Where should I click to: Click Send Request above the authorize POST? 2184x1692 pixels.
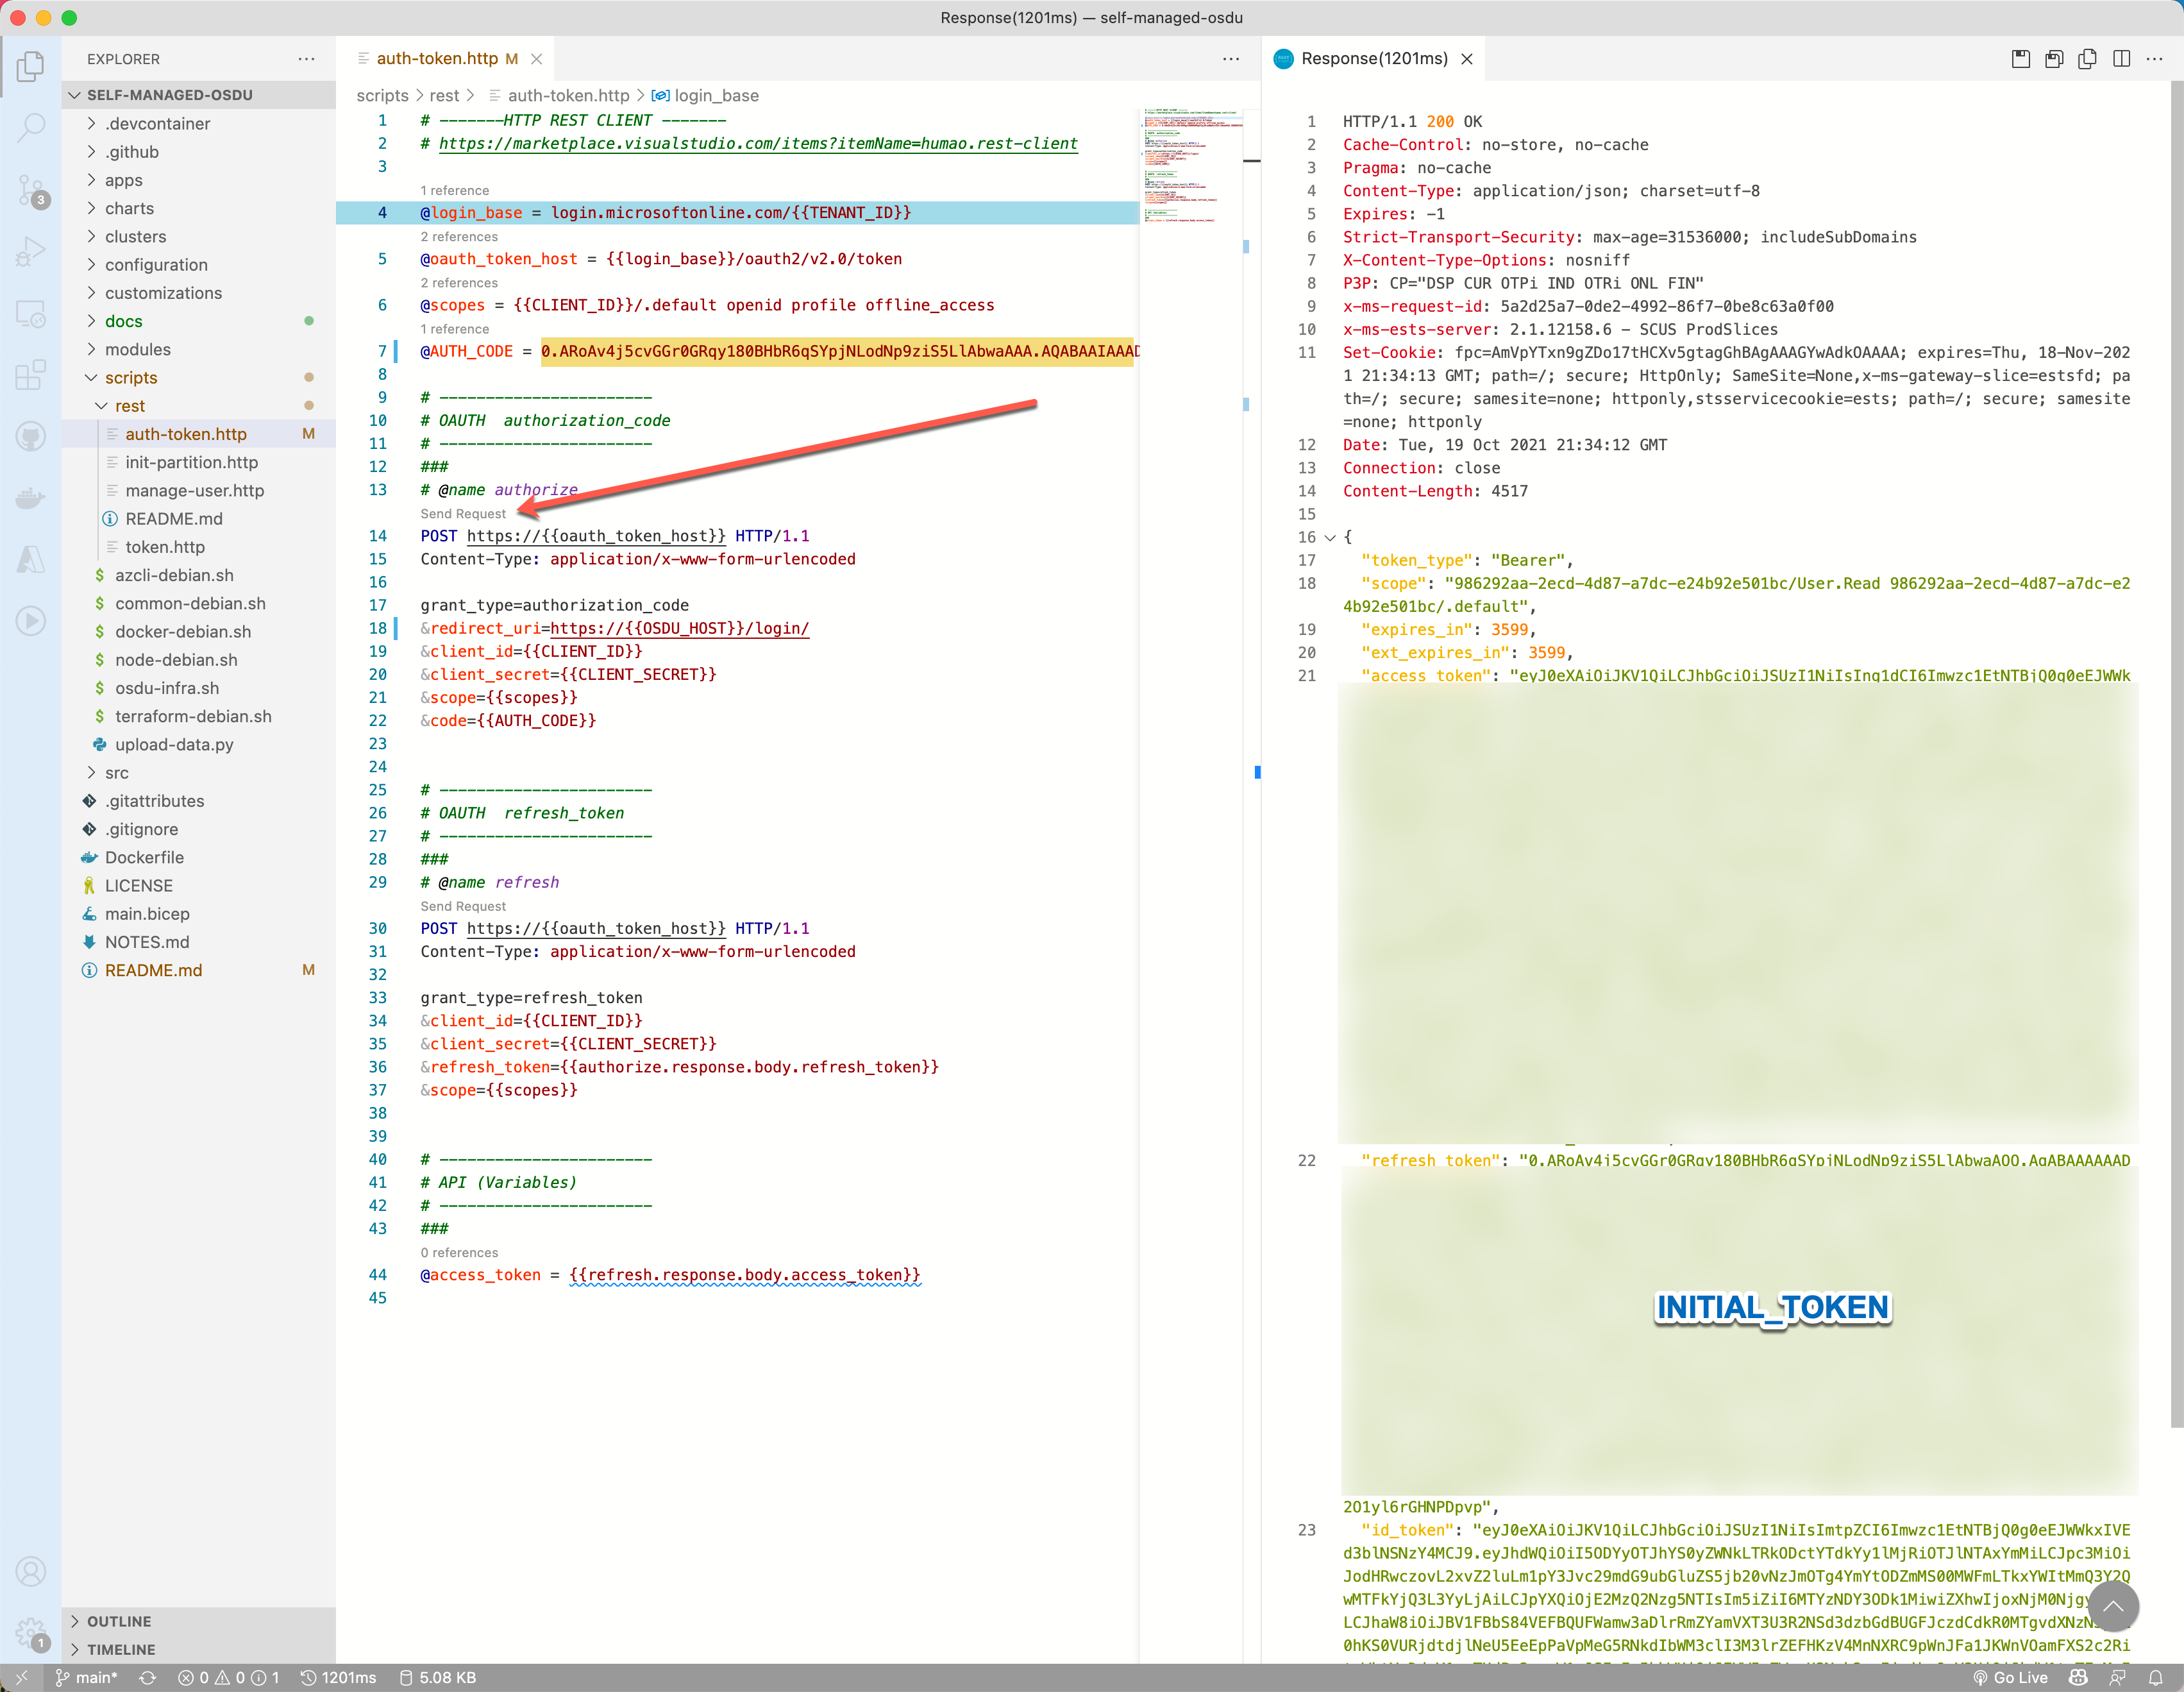(x=463, y=514)
